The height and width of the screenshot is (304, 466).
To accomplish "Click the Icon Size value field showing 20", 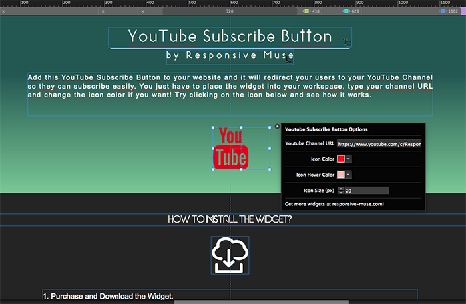I will click(x=367, y=191).
